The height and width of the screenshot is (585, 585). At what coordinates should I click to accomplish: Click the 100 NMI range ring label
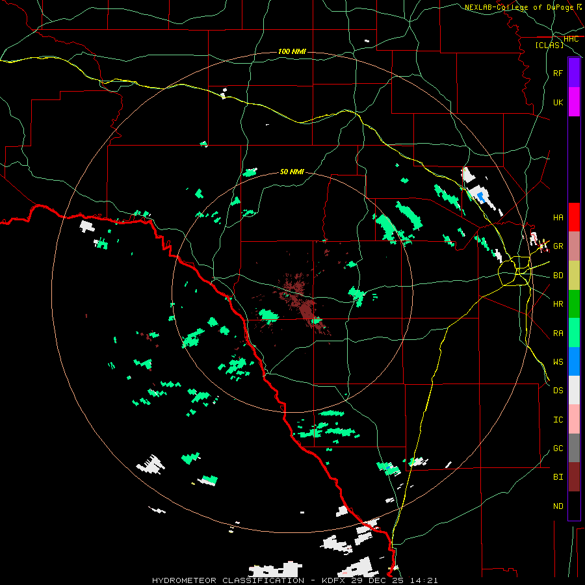click(292, 51)
